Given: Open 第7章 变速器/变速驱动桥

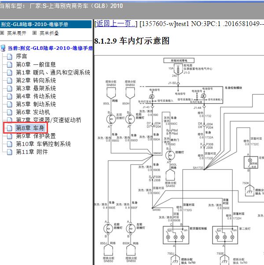Looking at the screenshot, I should (48, 120).
